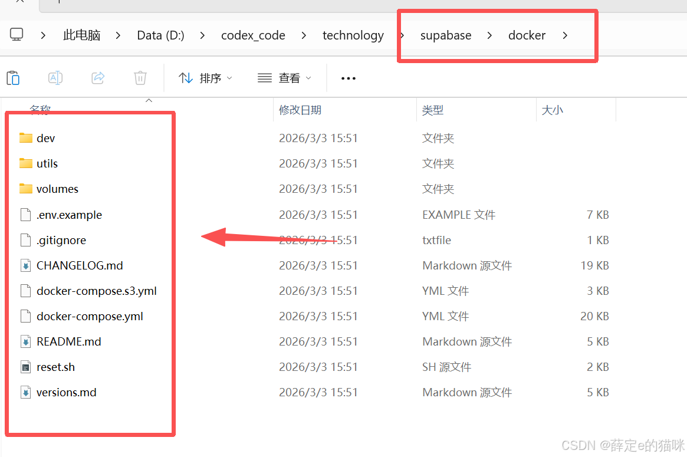
Task: Click the docker breadcrumb segment
Action: [527, 35]
